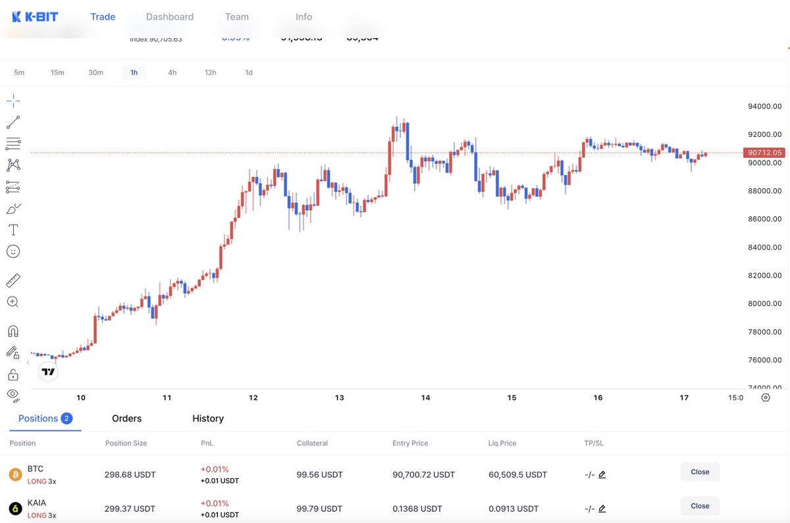790x523 pixels.
Task: Hide all drawings with eye icon
Action: pos(13,395)
